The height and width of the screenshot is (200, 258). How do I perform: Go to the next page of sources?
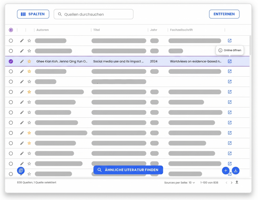[x=232, y=183]
